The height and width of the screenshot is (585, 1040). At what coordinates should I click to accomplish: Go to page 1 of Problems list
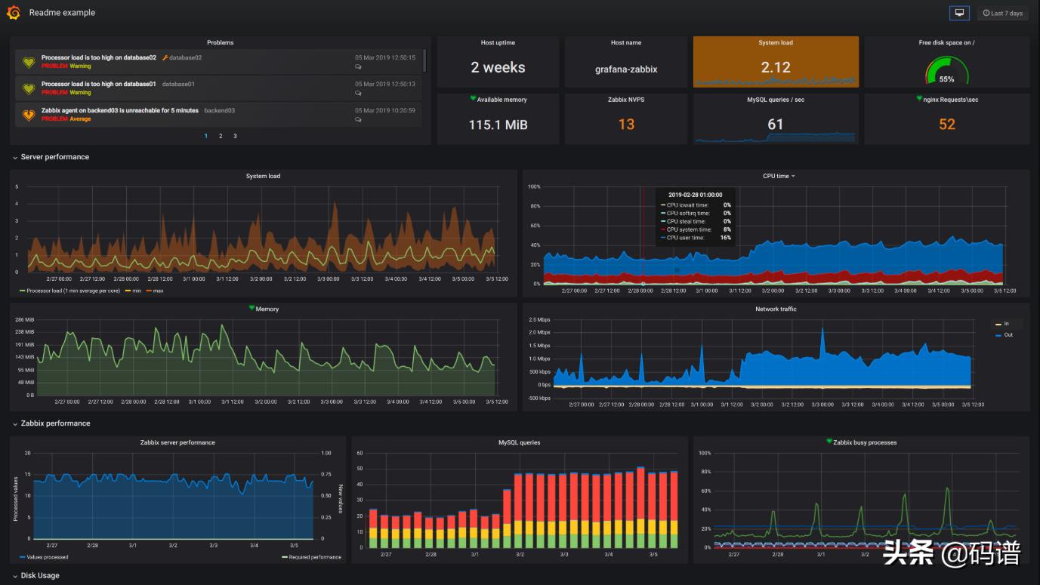pos(205,136)
